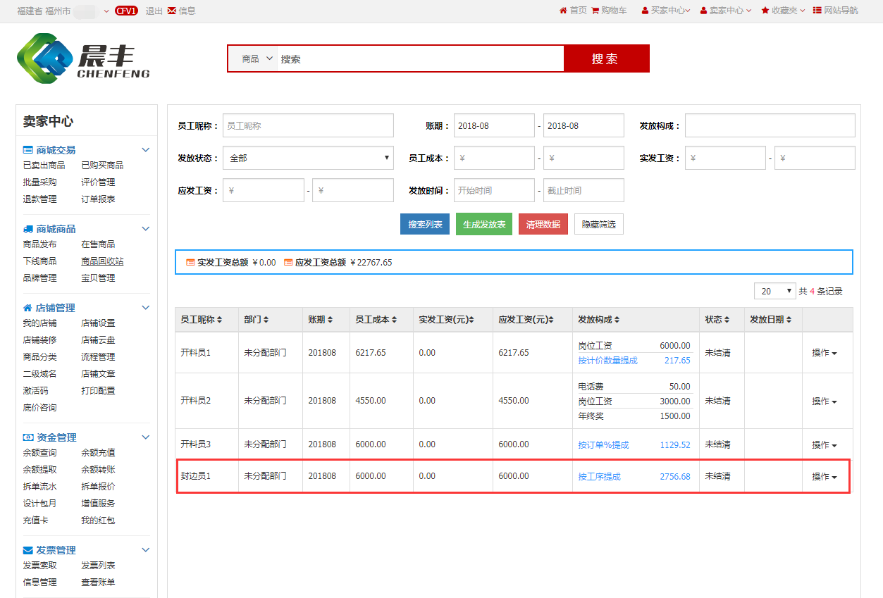Sort by employee nickname column arrows
883x598 pixels.
tap(220, 320)
